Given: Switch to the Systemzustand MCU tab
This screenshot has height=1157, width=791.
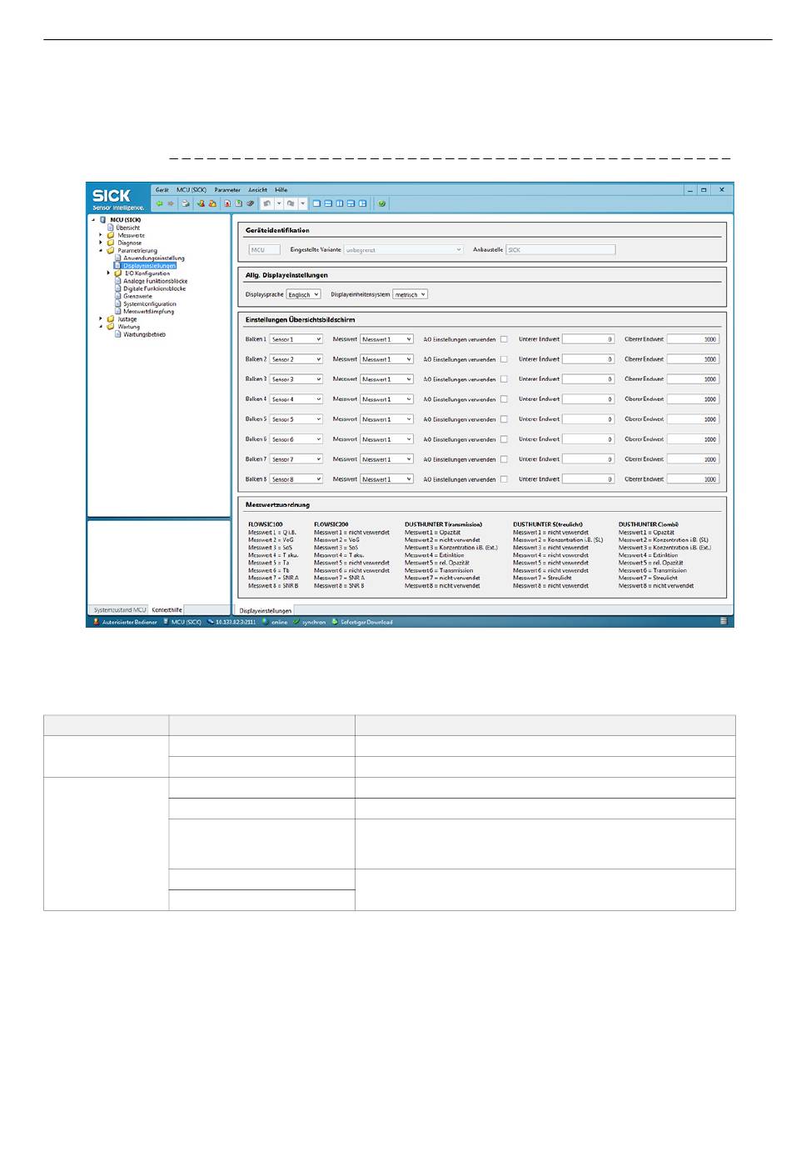Looking at the screenshot, I should click(119, 610).
